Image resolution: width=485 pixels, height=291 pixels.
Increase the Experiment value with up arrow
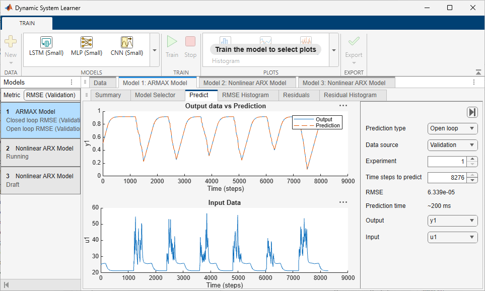coord(472,159)
